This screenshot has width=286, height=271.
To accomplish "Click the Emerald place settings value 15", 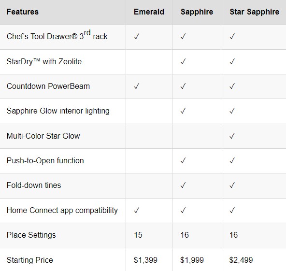I will tap(138, 235).
